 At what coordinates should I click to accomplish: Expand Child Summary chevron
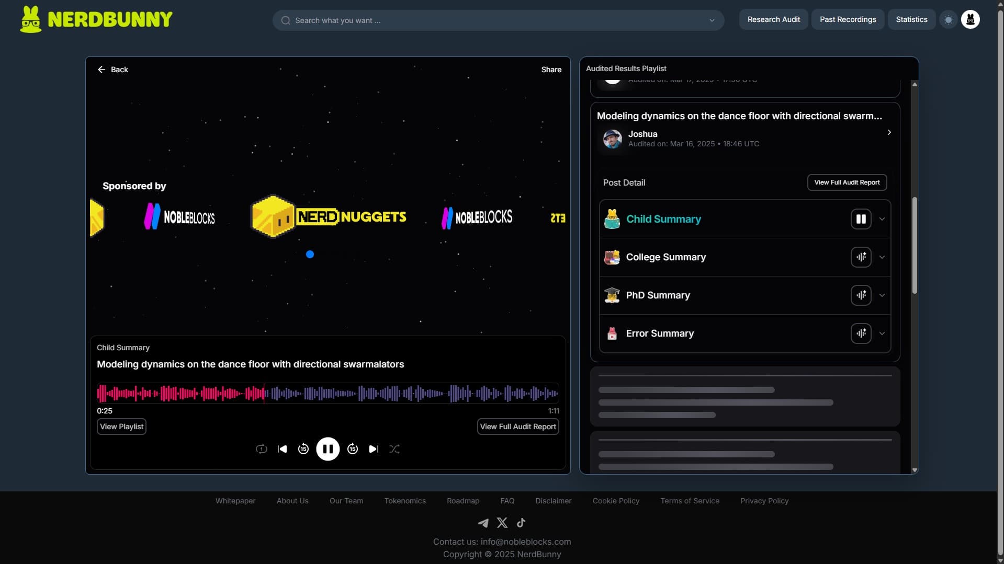click(882, 219)
